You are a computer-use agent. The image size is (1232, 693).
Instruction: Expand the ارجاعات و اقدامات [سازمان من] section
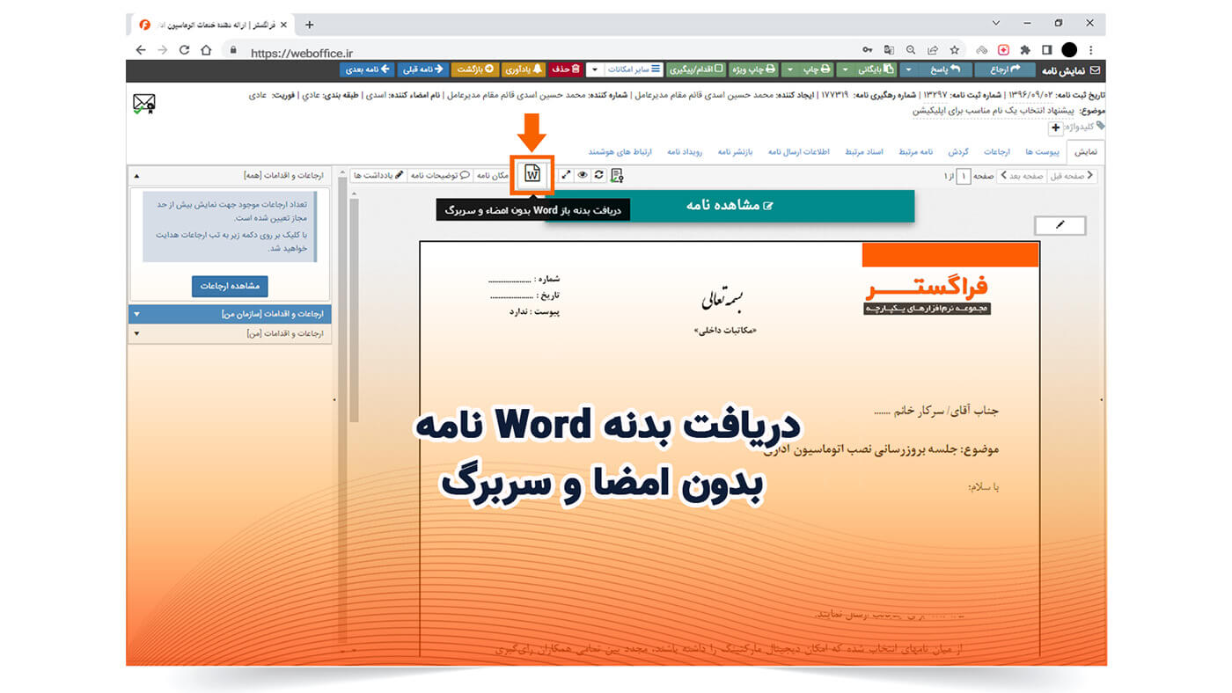pyautogui.click(x=230, y=314)
